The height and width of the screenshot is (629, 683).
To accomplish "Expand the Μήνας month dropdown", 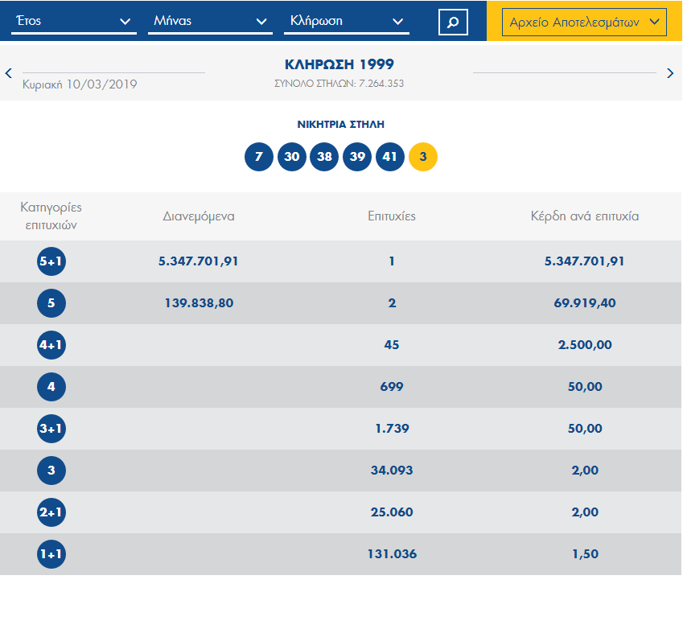I will coord(210,22).
